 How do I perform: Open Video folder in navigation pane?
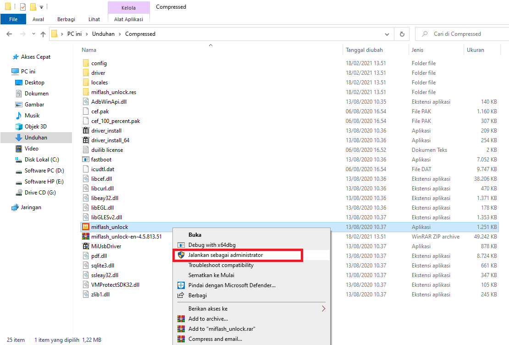[x=32, y=149]
